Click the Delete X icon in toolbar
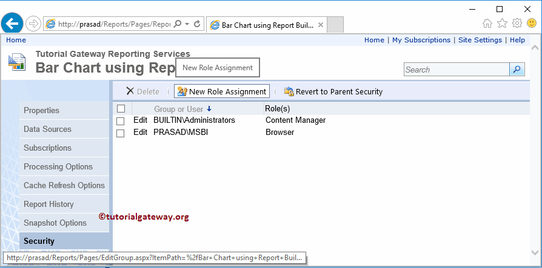 [x=130, y=91]
